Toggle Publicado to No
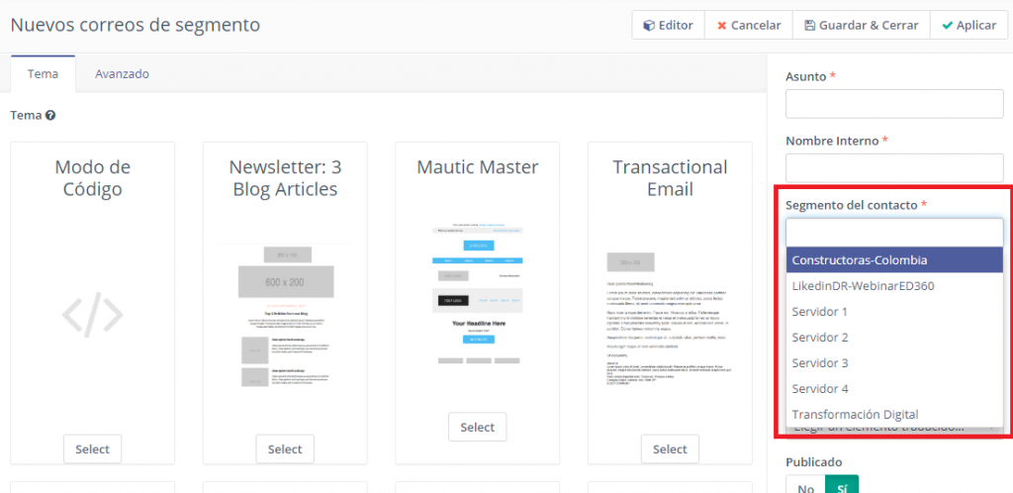Viewport: 1013px width, 493px height. pos(805,485)
